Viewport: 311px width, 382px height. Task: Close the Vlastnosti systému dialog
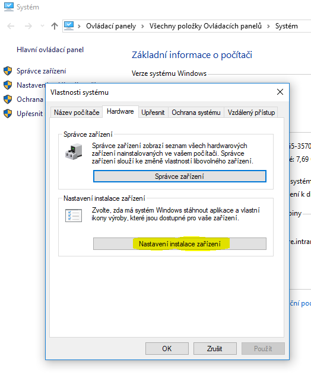pyautogui.click(x=280, y=92)
